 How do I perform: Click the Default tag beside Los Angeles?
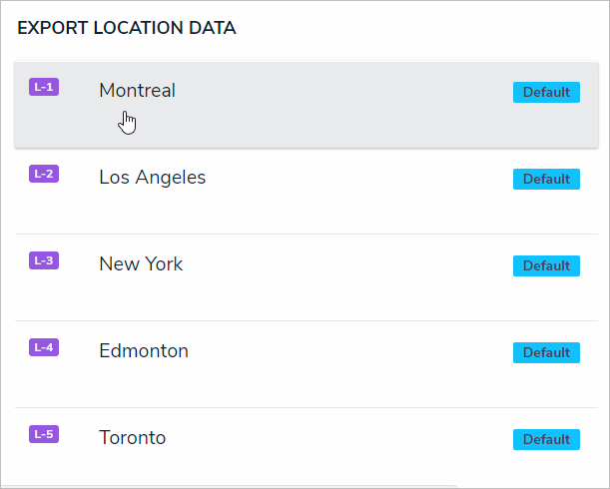coord(546,180)
